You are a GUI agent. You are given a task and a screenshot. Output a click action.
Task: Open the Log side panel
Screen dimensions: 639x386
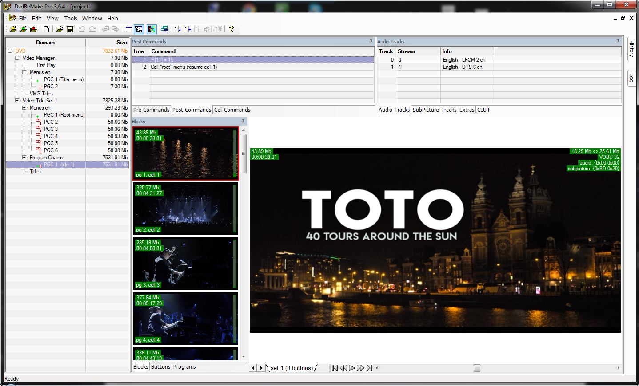[x=631, y=78]
